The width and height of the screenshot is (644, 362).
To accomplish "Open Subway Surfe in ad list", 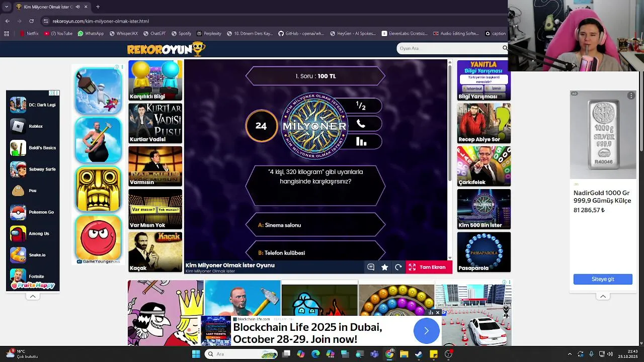I will pos(33,169).
